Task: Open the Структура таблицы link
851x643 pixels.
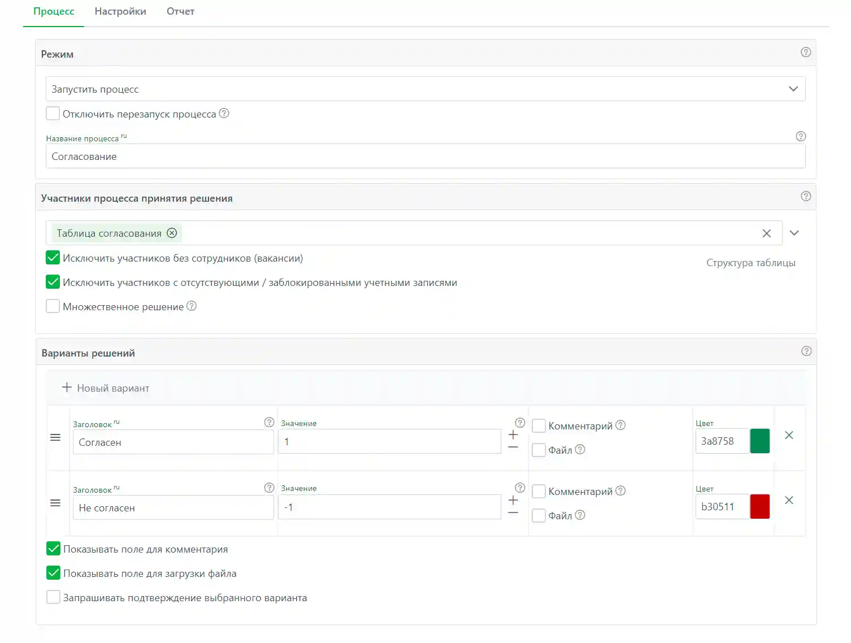Action: (751, 263)
